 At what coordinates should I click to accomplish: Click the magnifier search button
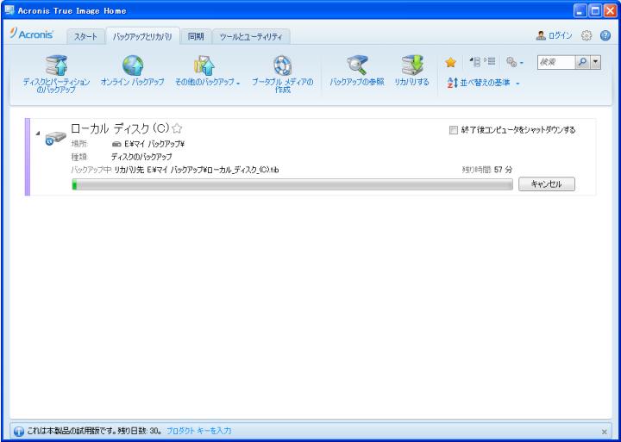tap(582, 62)
